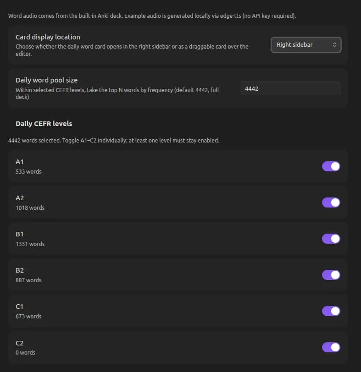Click the 887 words text under B2
Viewport: 361px width, 372px height.
pos(28,280)
